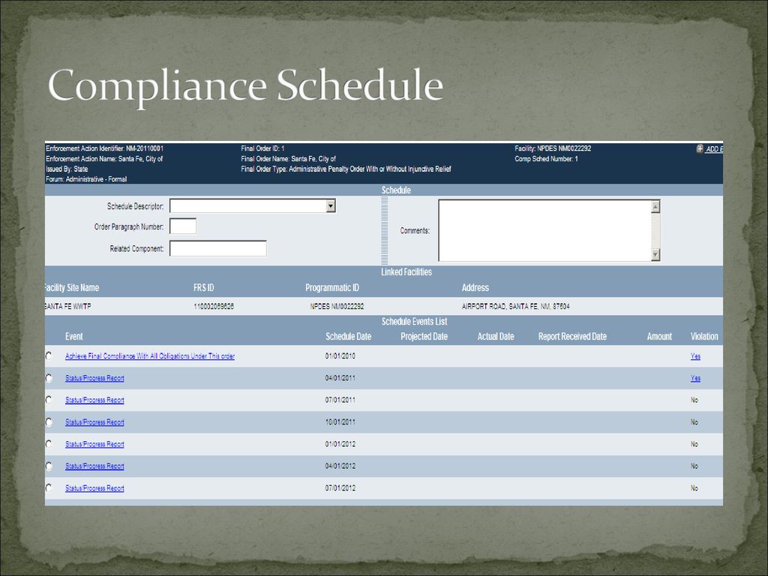Select radio for 01/01/2012 Status/Progress Report
The width and height of the screenshot is (768, 576).
click(x=49, y=444)
